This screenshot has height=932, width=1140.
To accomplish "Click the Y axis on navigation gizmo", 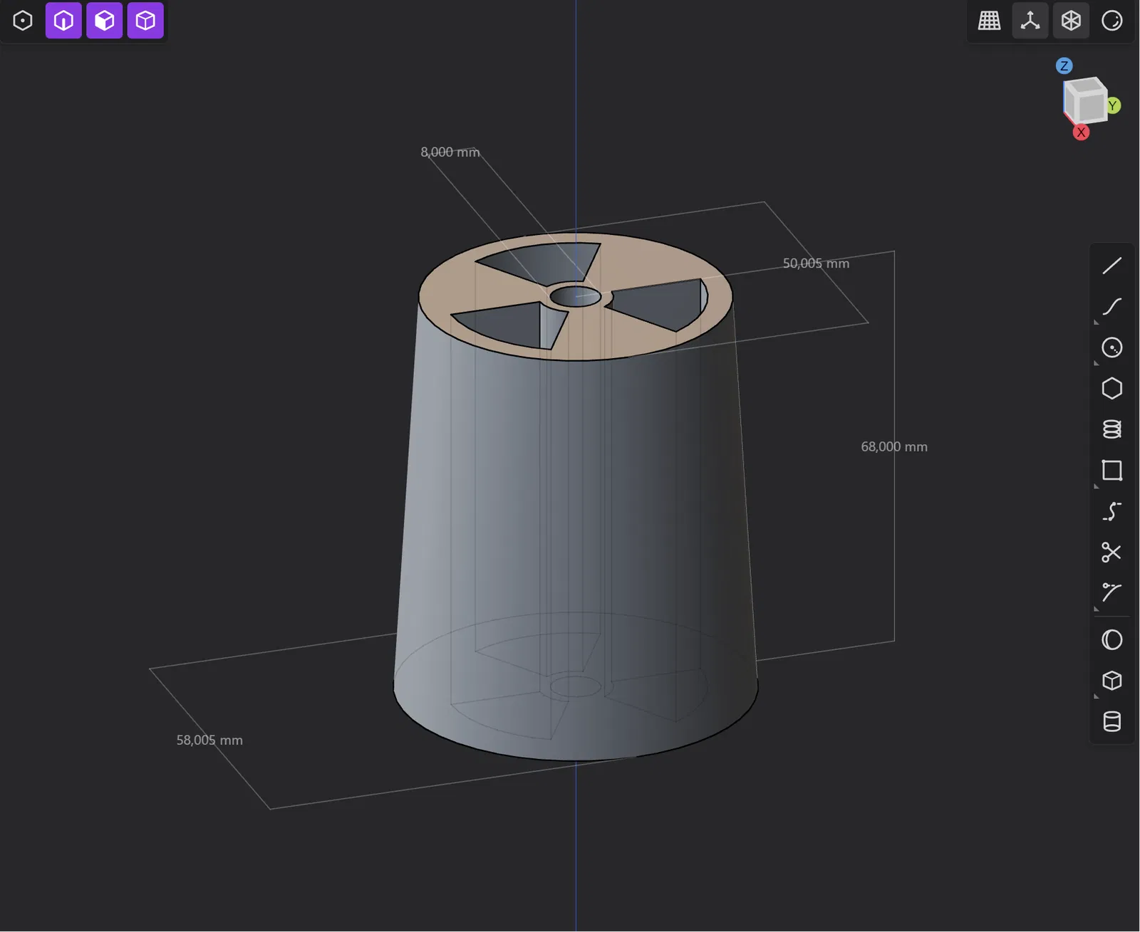I will [x=1112, y=106].
